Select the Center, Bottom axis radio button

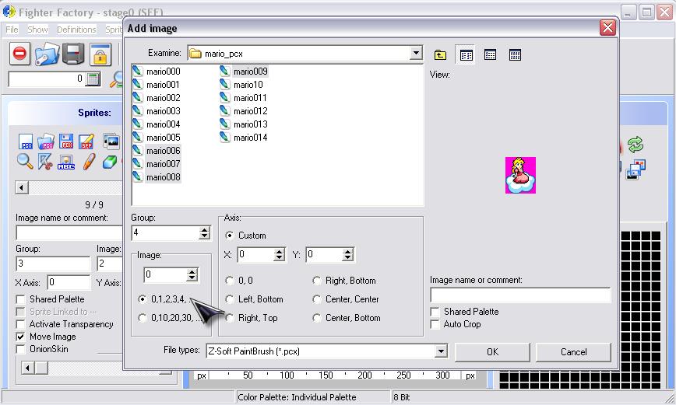[317, 318]
